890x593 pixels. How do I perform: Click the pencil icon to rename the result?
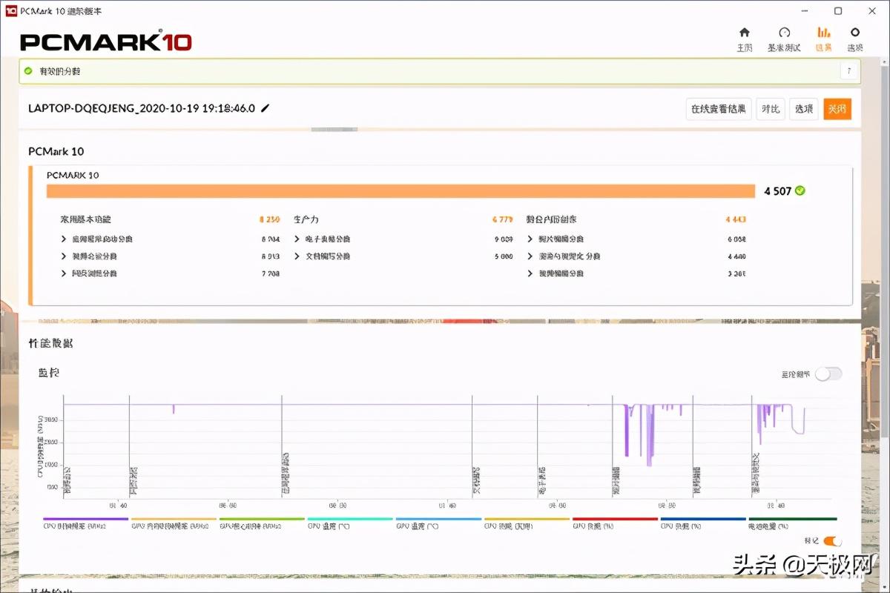(266, 108)
